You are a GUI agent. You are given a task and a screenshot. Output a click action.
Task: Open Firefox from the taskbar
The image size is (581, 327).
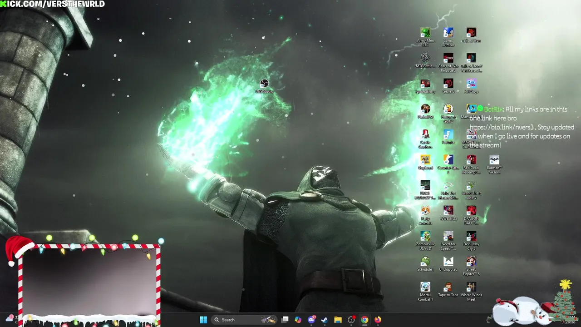click(x=378, y=320)
